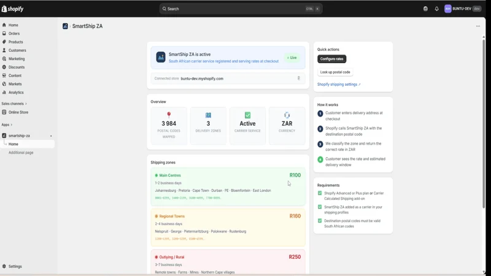Toggle the carrier added requirement checkbox
This screenshot has height=276, width=491.
[x=320, y=207]
